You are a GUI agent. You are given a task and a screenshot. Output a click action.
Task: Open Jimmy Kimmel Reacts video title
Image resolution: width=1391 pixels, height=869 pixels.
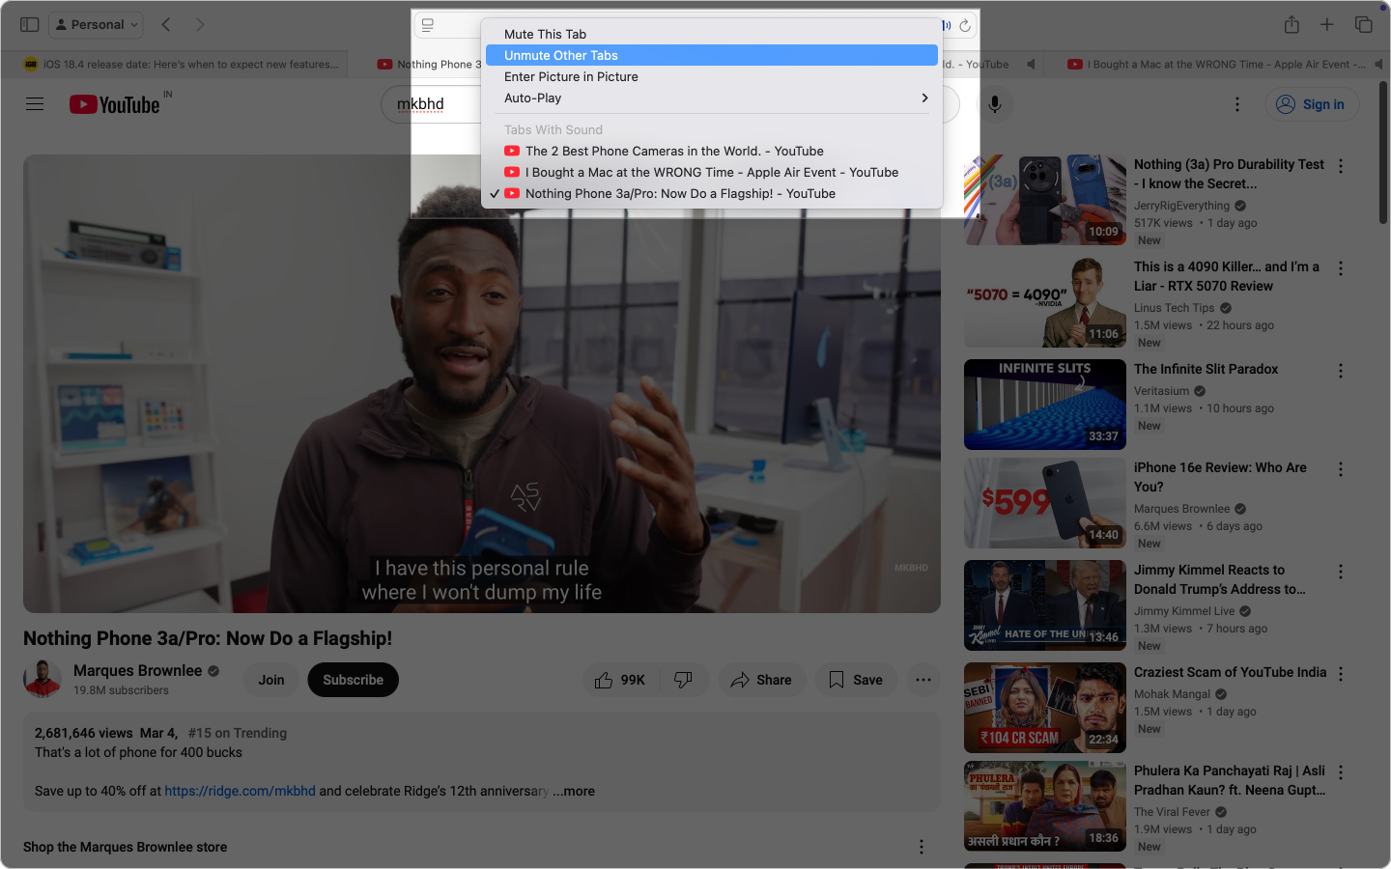tap(1220, 579)
